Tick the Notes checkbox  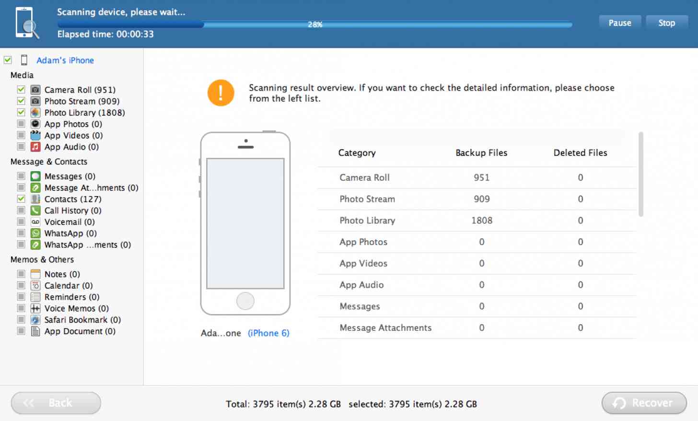click(21, 274)
